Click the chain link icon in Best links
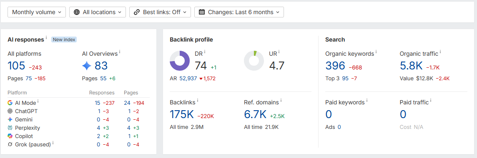 point(137,12)
